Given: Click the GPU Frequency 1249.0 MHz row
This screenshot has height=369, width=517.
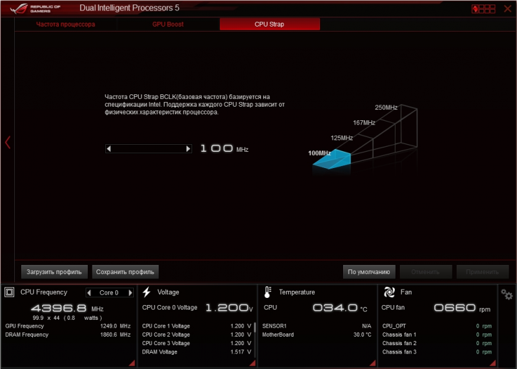Looking at the screenshot, I should [x=68, y=326].
